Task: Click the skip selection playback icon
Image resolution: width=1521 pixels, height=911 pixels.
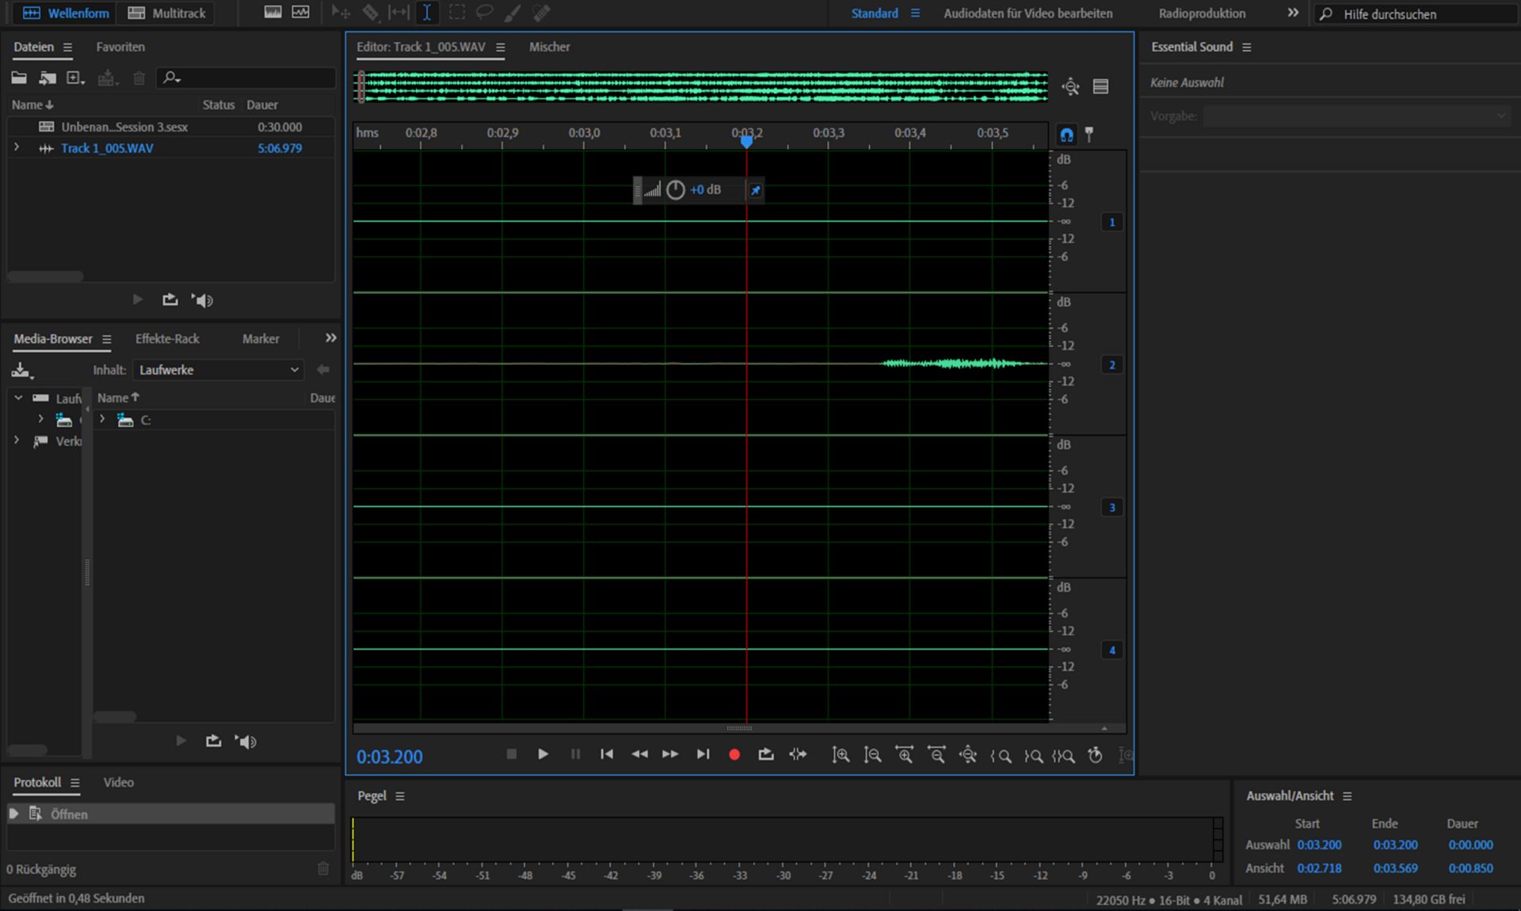Action: pos(798,755)
